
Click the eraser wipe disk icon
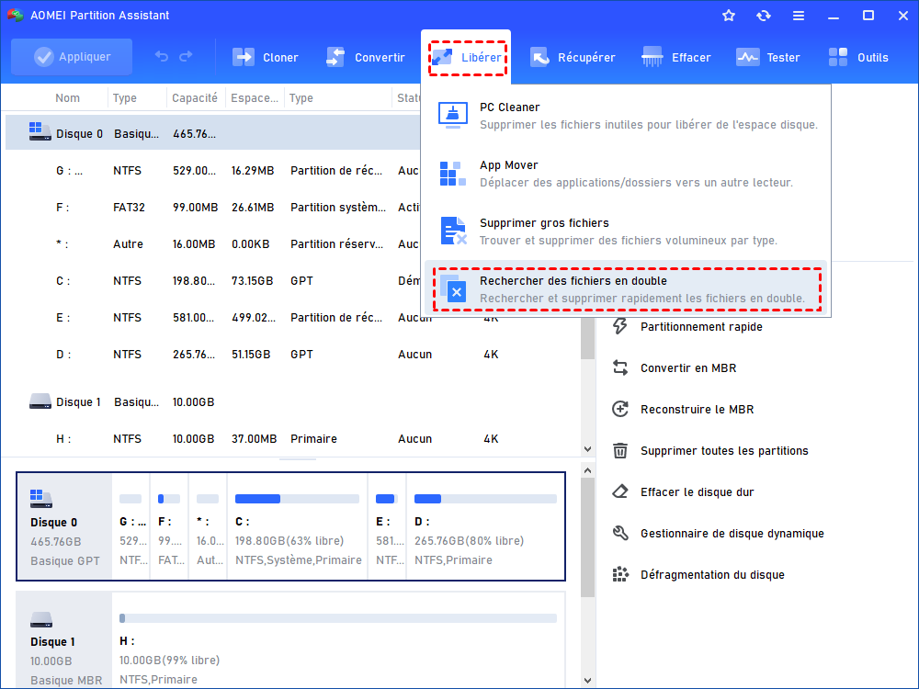click(x=620, y=491)
